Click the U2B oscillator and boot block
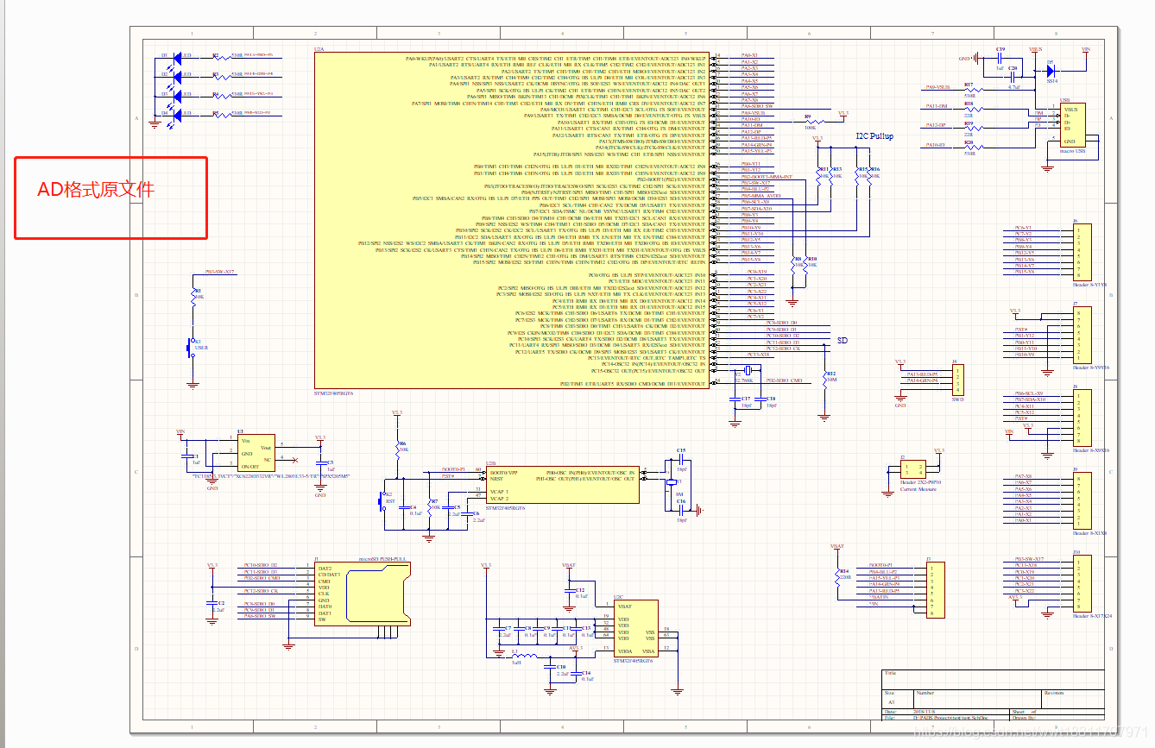 [x=561, y=486]
